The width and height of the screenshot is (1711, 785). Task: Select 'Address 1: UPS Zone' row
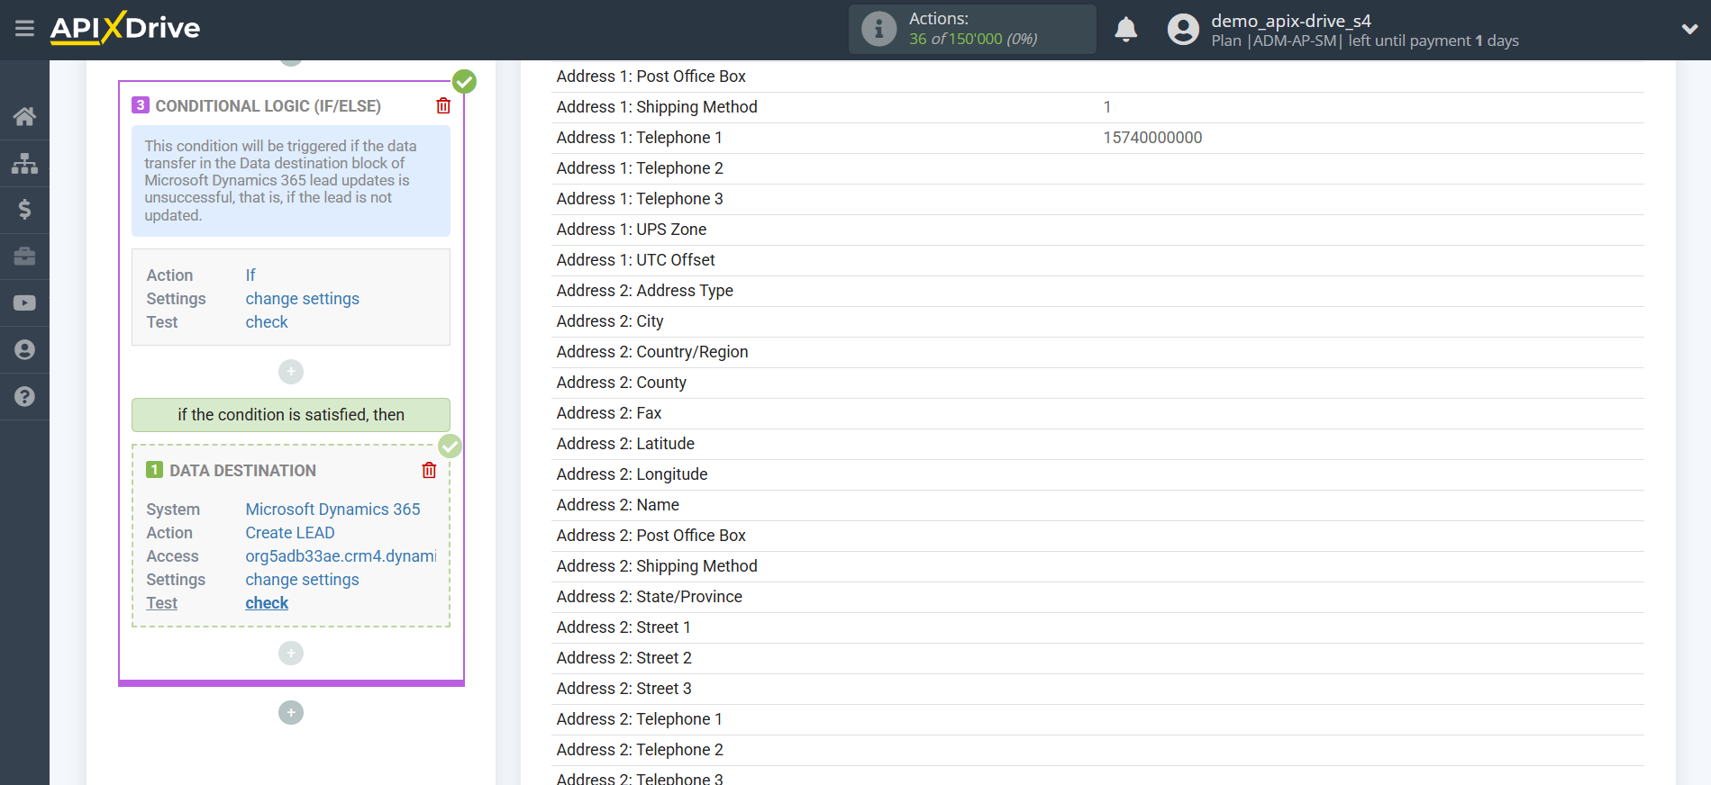(x=1097, y=230)
